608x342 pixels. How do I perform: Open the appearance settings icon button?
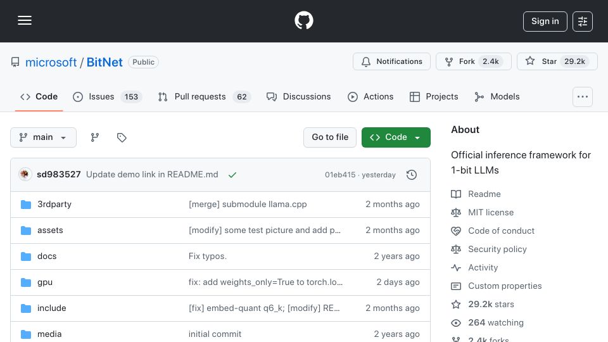[583, 22]
